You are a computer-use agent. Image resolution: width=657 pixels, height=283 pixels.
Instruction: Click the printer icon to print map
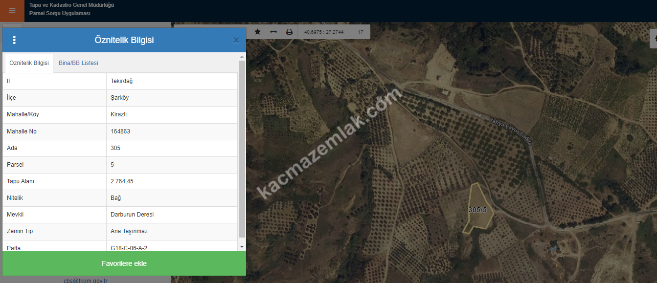tap(289, 32)
